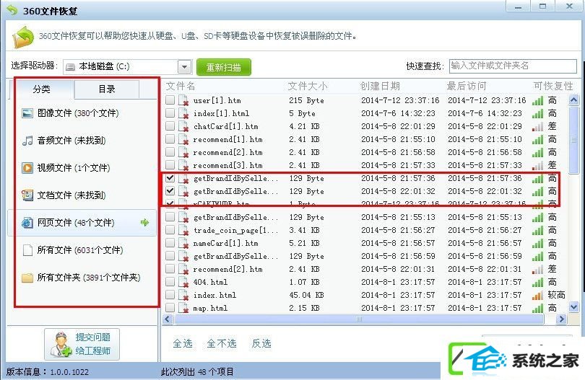The image size is (585, 380).
Task: Select the 所有文件夹 (3891个文件夹) category
Action: 82,278
